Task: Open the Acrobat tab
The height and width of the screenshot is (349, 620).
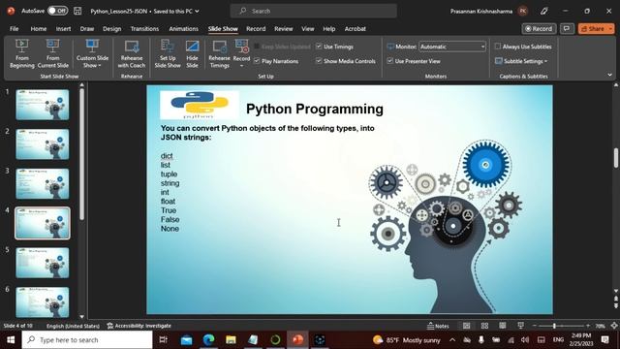Action: coord(356,29)
